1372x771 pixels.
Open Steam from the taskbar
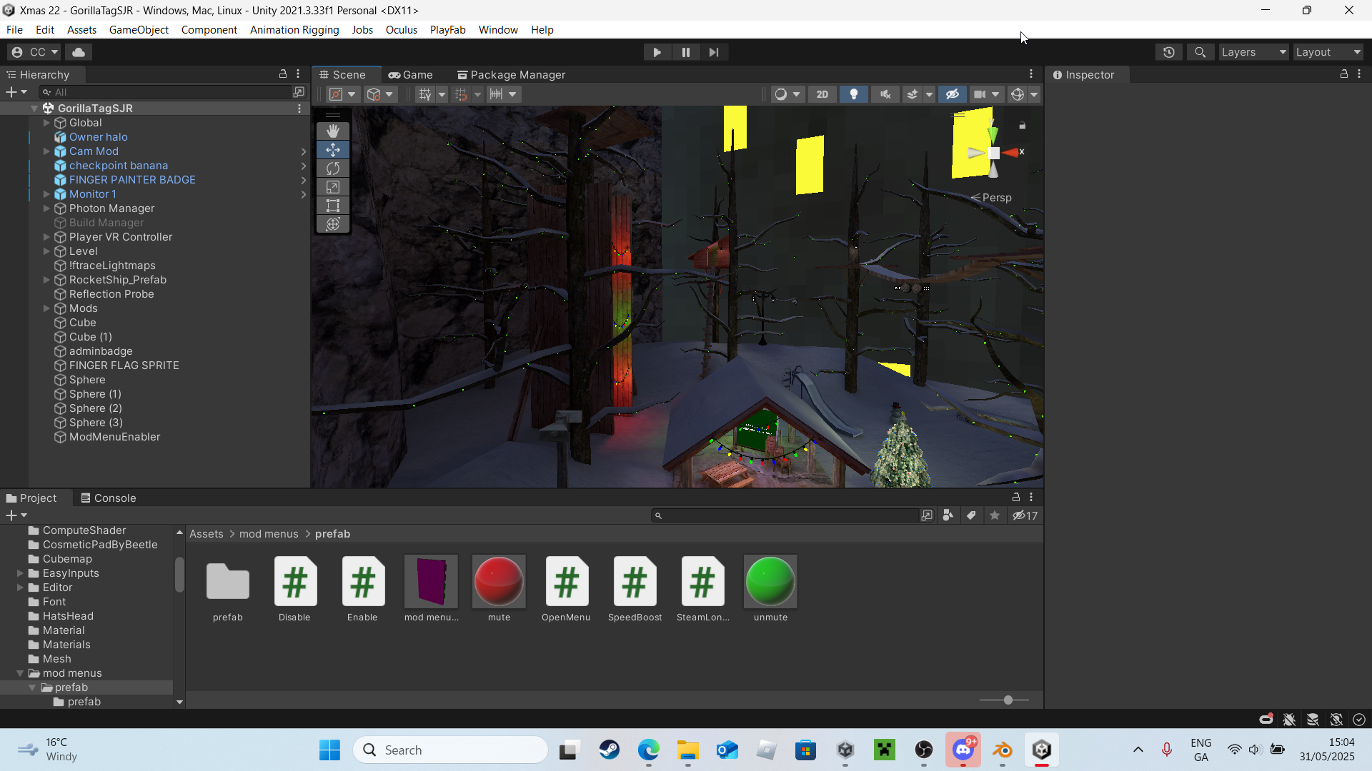click(x=610, y=750)
